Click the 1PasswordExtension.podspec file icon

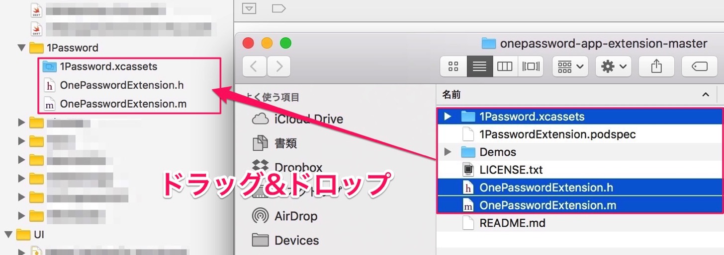click(x=468, y=134)
